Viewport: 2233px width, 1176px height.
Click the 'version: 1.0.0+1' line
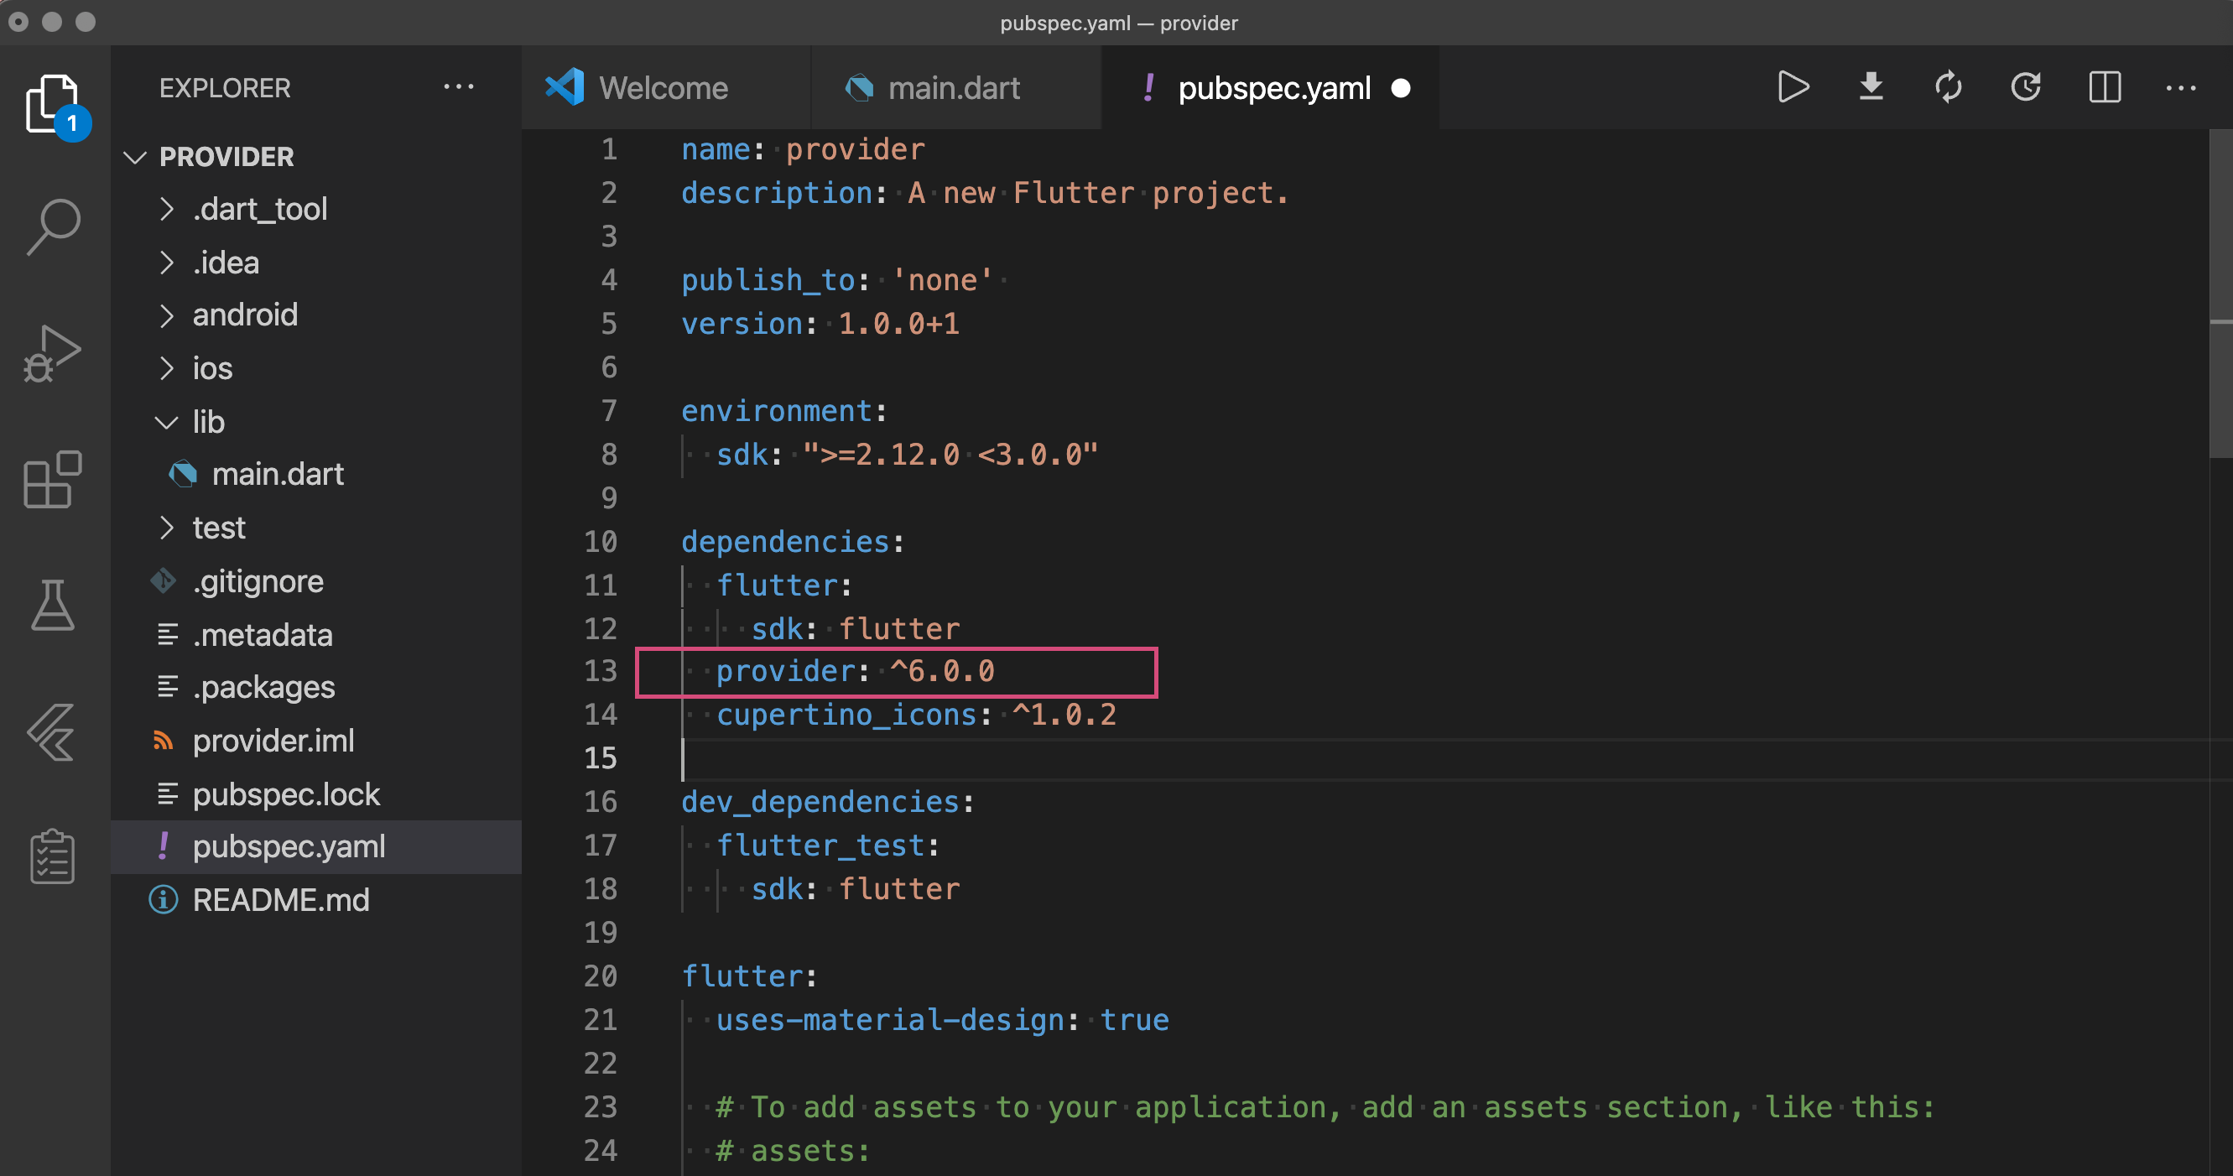pyautogui.click(x=820, y=323)
